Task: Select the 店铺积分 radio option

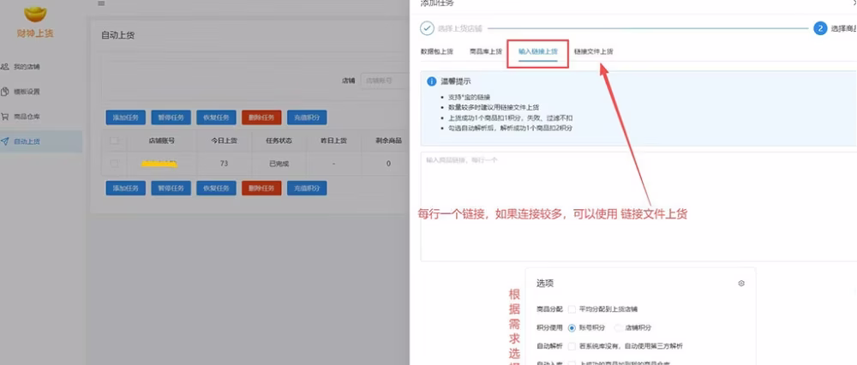Action: pos(619,327)
